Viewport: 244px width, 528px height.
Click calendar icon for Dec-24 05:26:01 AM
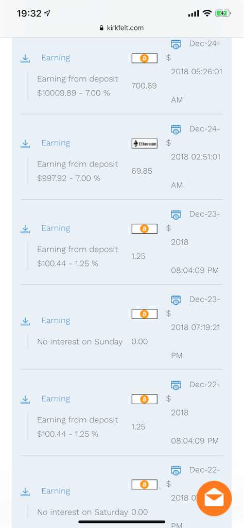(176, 44)
